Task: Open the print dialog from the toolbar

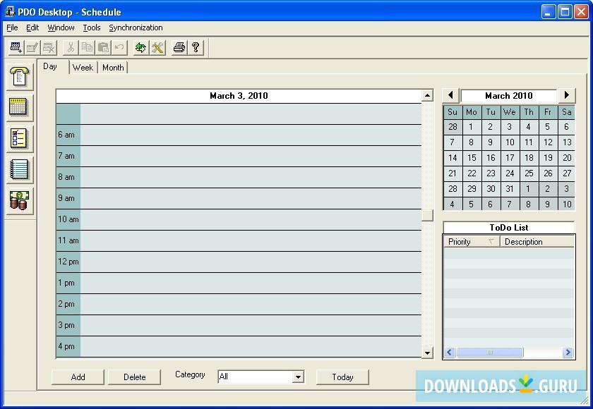Action: pos(179,47)
